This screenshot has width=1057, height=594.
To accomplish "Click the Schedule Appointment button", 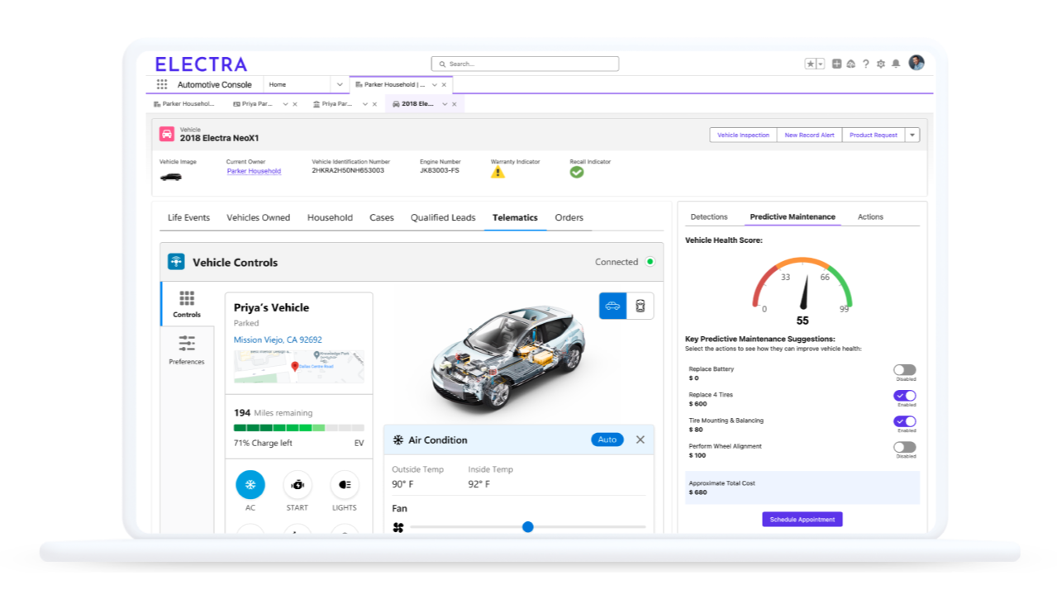I will pyautogui.click(x=802, y=519).
